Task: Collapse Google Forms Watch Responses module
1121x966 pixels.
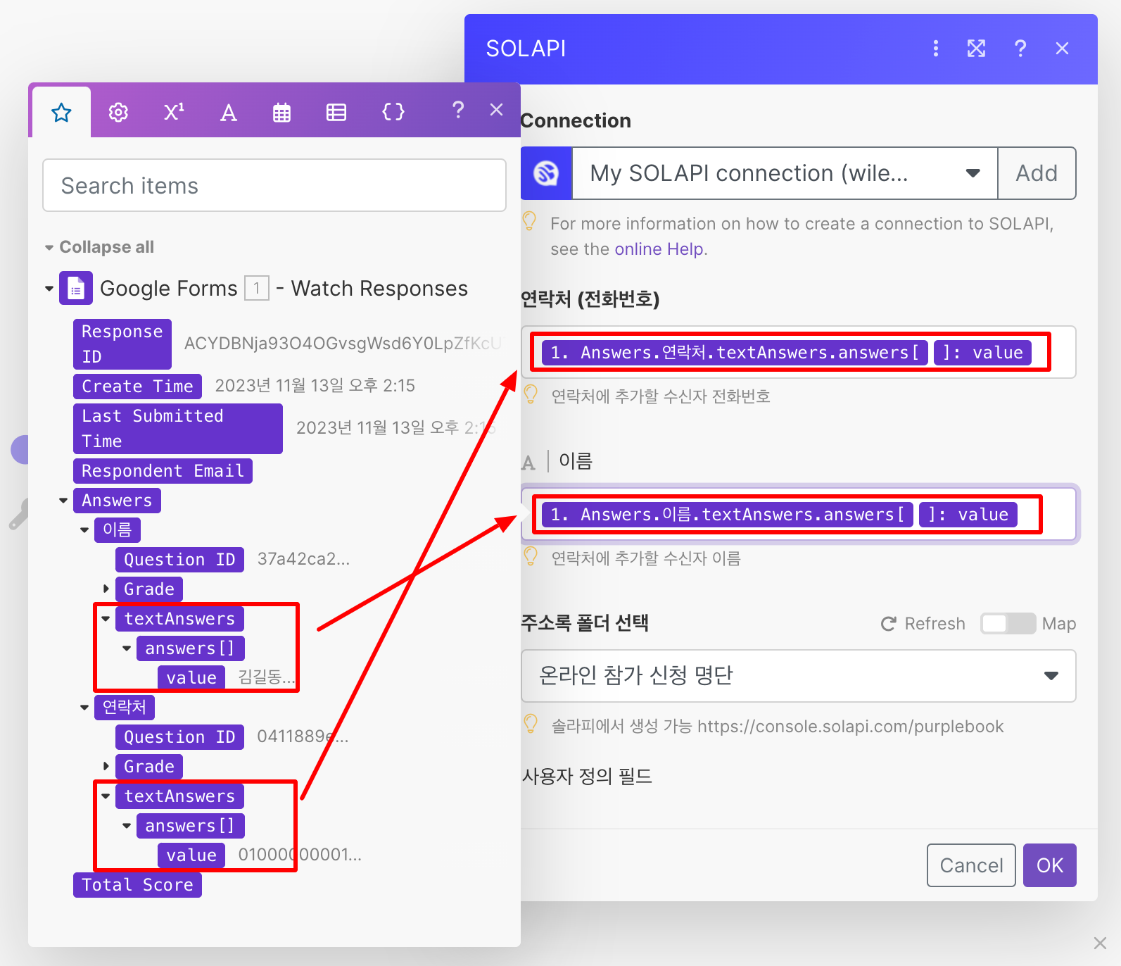Action: pos(49,288)
